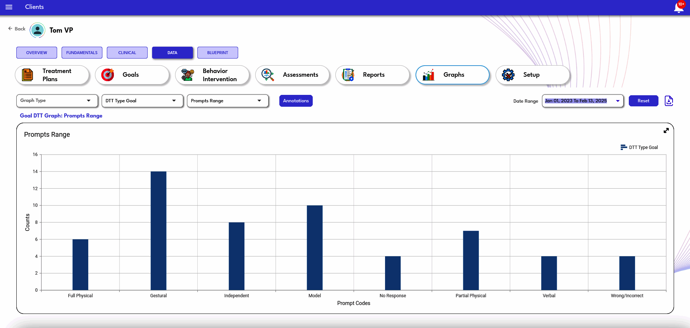Expand the graph to fullscreen

point(666,130)
